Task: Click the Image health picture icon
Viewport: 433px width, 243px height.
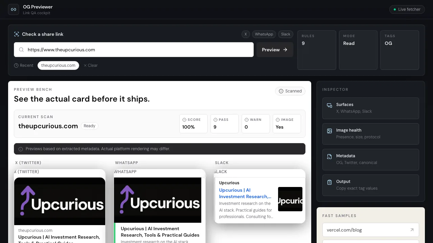Action: [329, 131]
